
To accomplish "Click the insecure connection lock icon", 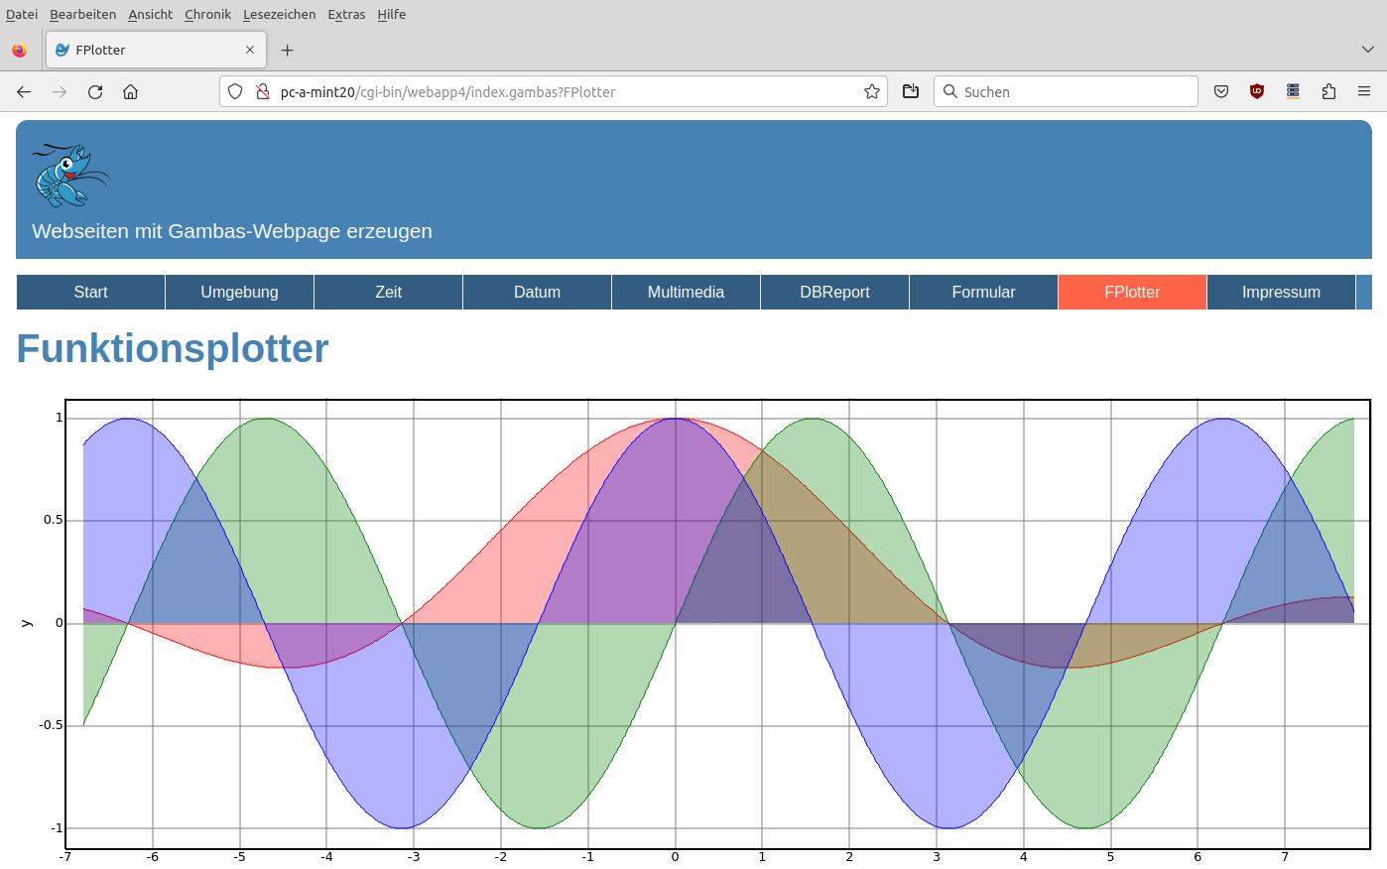I will [x=263, y=91].
